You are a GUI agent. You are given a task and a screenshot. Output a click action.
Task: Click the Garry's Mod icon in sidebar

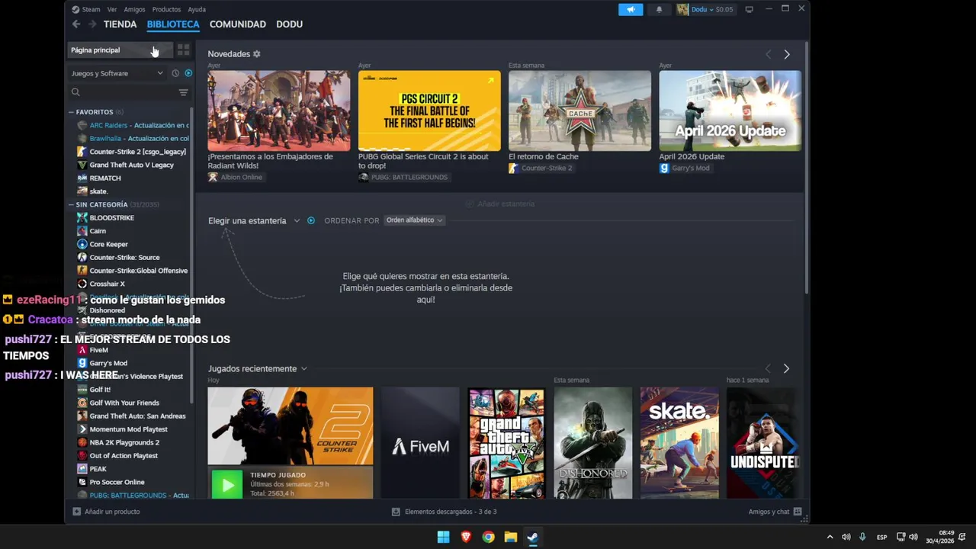point(82,363)
